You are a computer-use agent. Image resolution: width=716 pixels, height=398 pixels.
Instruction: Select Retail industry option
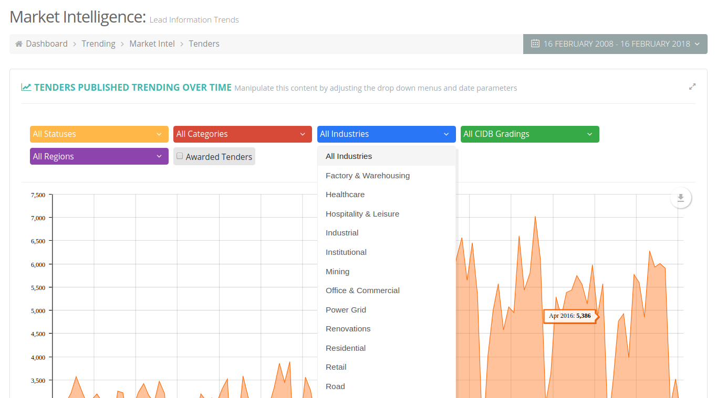pyautogui.click(x=386, y=367)
